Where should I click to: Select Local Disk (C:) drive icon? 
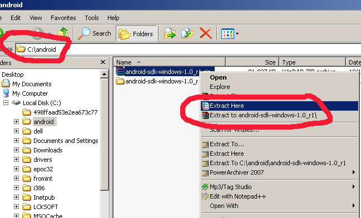click(16, 102)
